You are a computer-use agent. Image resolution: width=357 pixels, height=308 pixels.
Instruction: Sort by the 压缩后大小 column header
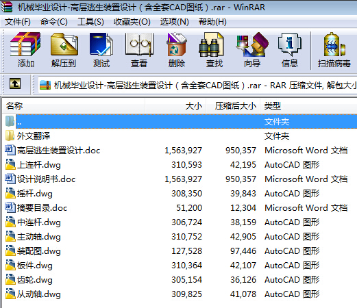[x=233, y=106]
